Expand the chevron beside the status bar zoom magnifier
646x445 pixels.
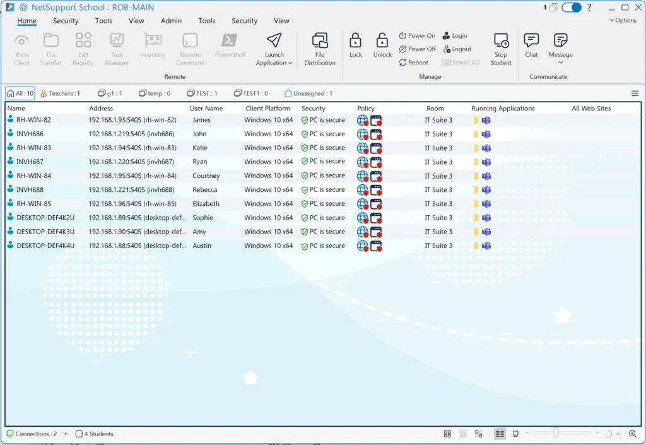[x=618, y=434]
